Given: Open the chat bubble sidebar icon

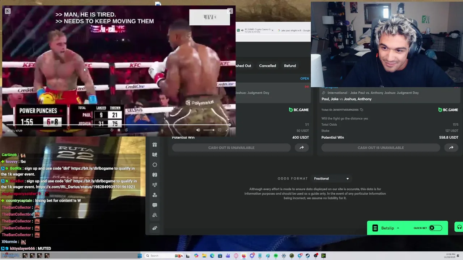Looking at the screenshot, I should tap(155, 205).
